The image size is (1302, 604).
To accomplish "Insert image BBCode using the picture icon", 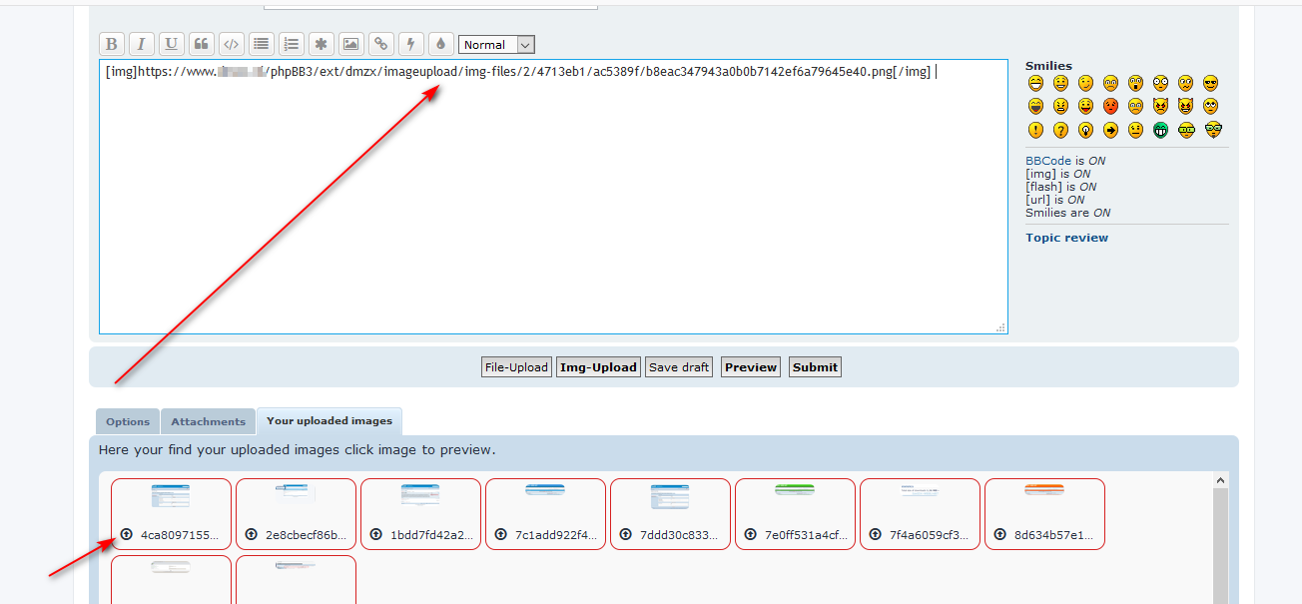I will [350, 44].
